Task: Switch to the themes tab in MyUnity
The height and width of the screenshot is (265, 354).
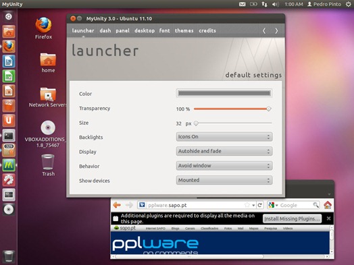Action: [x=184, y=30]
